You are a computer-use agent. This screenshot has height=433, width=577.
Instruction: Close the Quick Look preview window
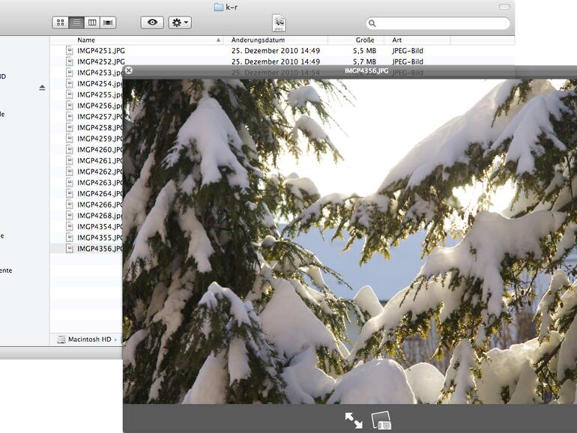point(129,70)
